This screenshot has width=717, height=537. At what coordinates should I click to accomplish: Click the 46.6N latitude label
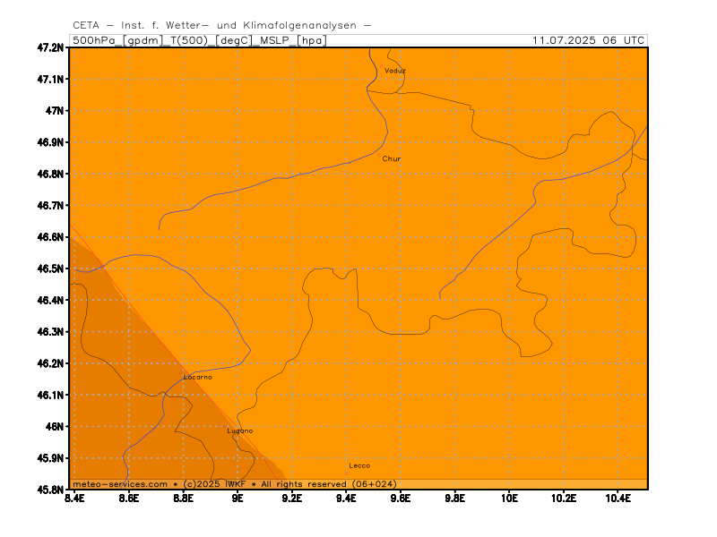tap(50, 236)
